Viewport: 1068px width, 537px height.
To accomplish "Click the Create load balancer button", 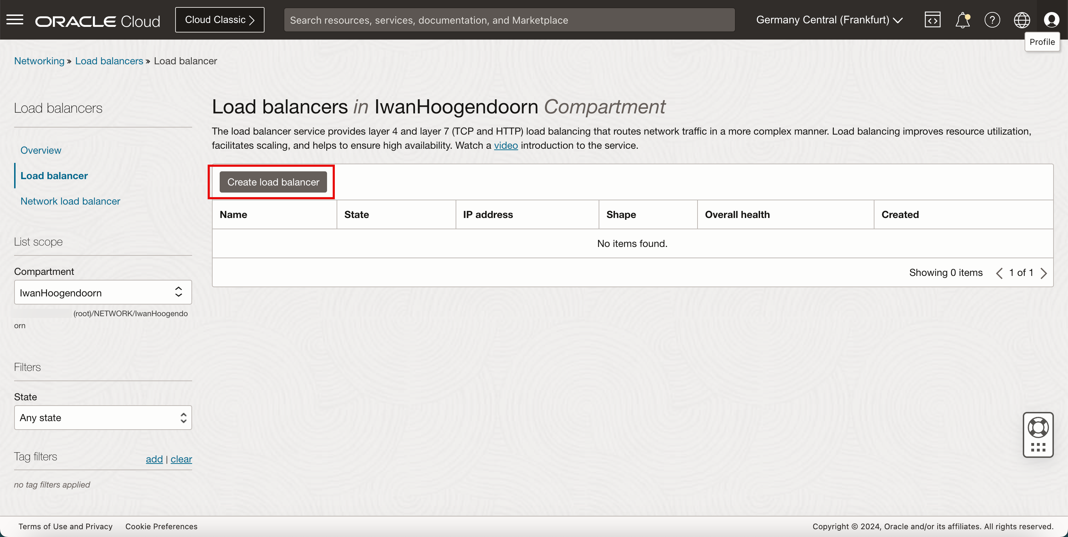I will click(273, 182).
